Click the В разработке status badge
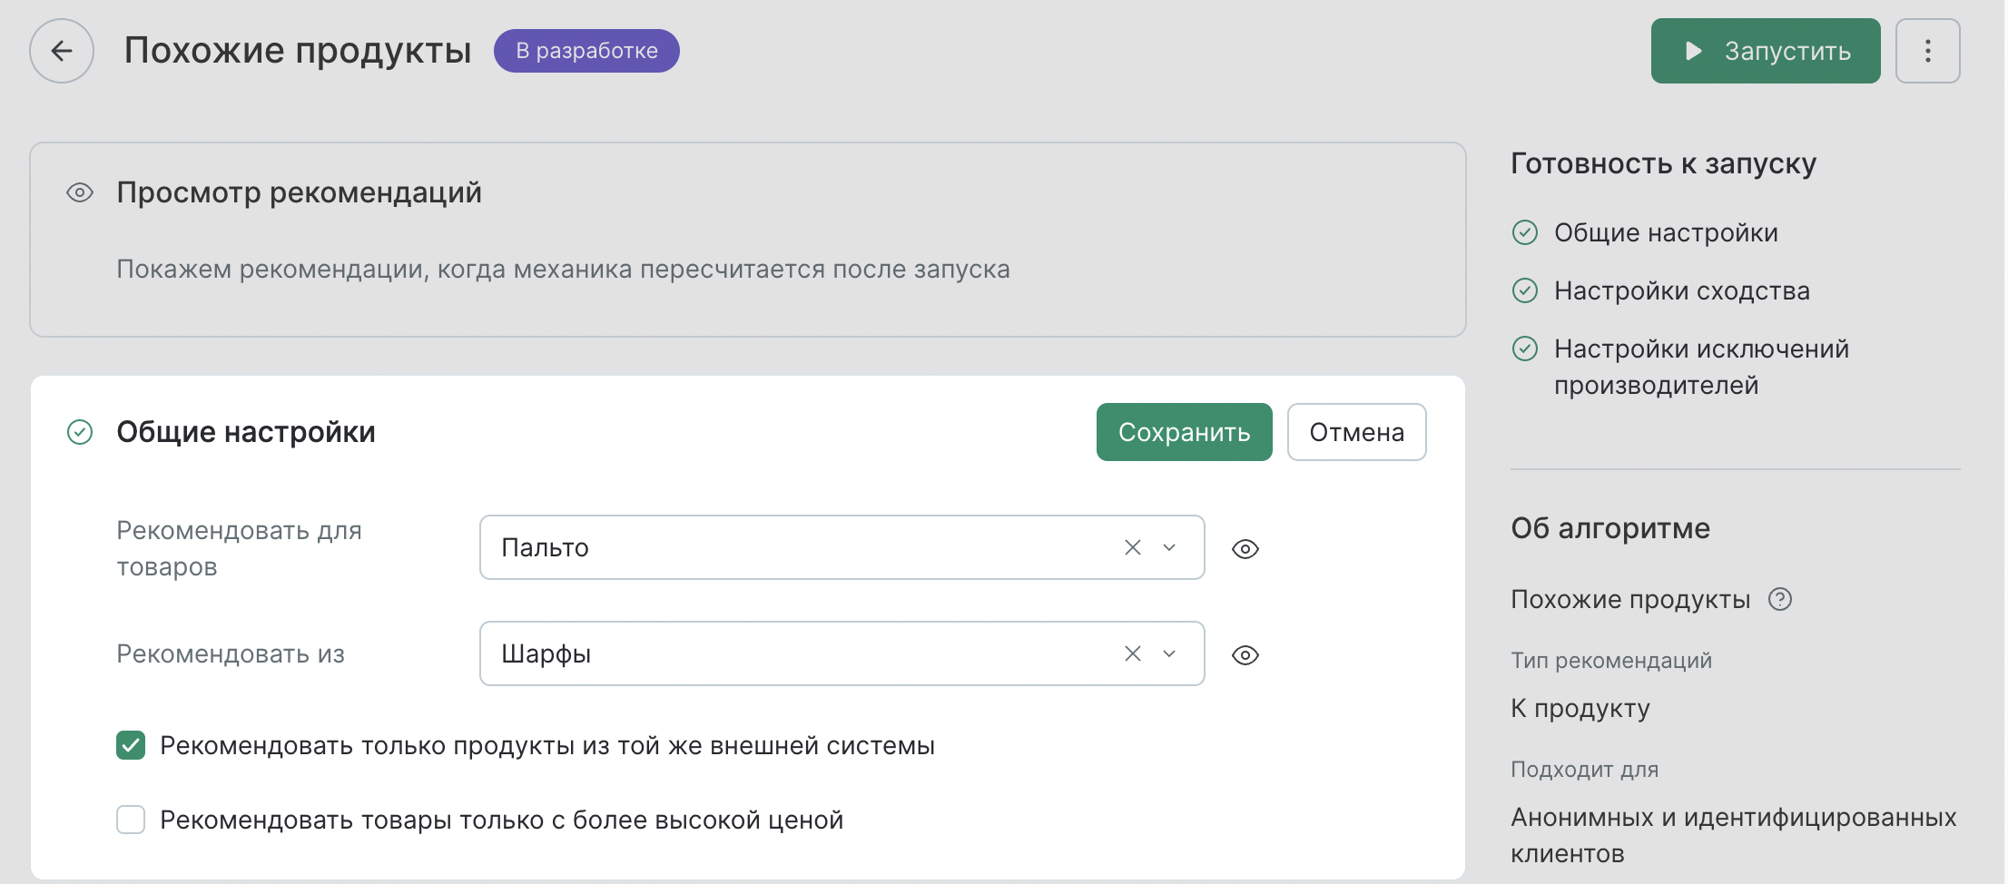This screenshot has width=2008, height=884. 586,51
